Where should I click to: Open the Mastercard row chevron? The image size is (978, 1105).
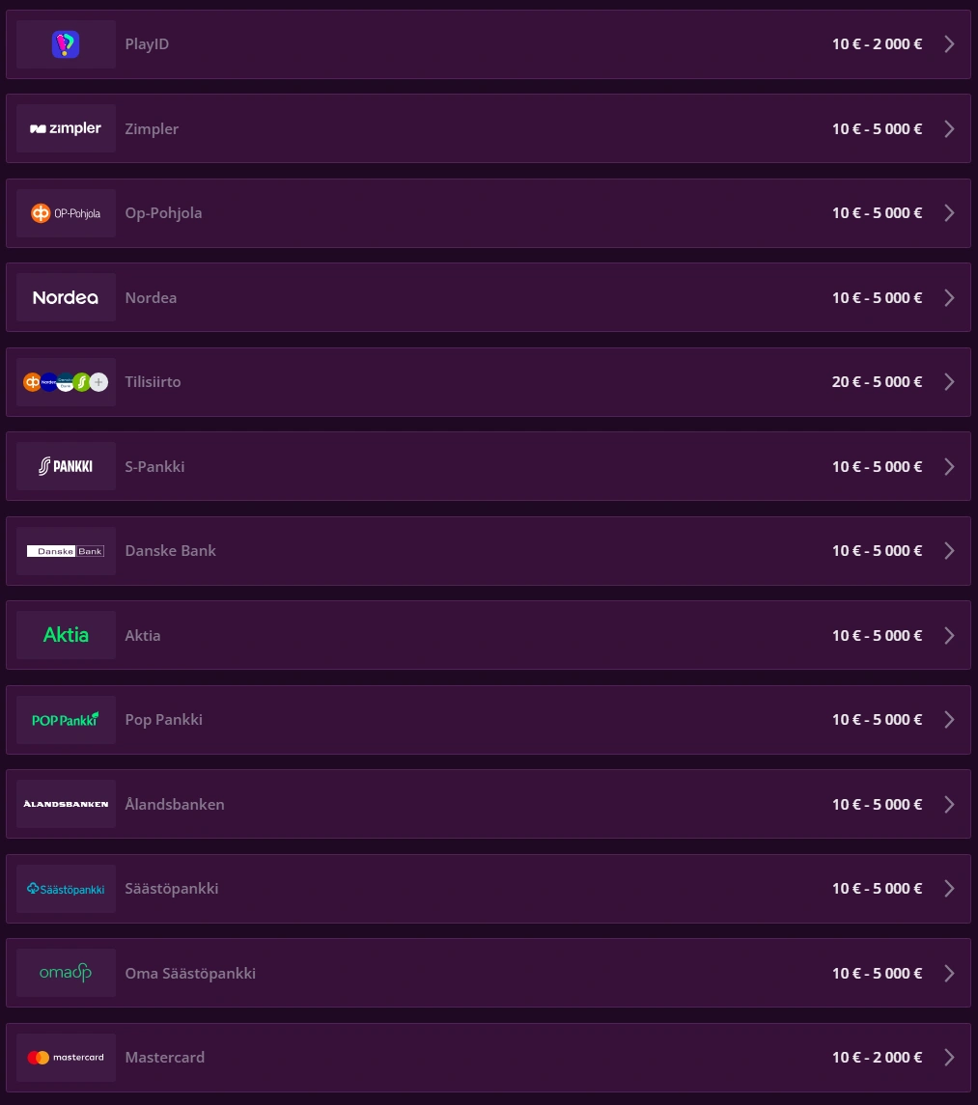tap(949, 1058)
